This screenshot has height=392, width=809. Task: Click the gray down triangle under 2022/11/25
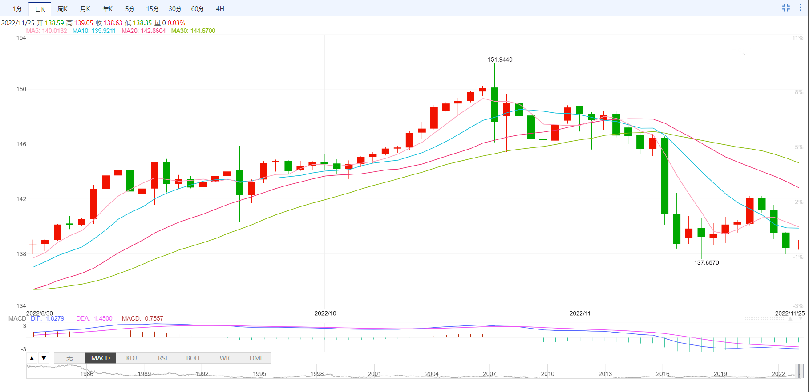coord(801,319)
